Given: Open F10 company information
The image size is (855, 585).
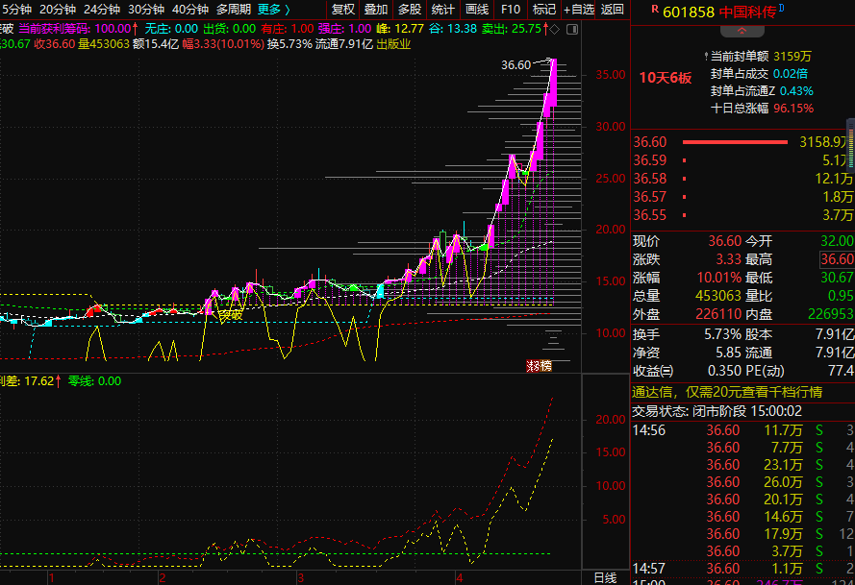Looking at the screenshot, I should [511, 10].
